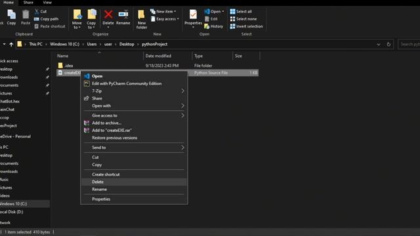Viewport: 420px width, 236px height.
Task: Open the Move to ribbon button
Action: [x=77, y=19]
